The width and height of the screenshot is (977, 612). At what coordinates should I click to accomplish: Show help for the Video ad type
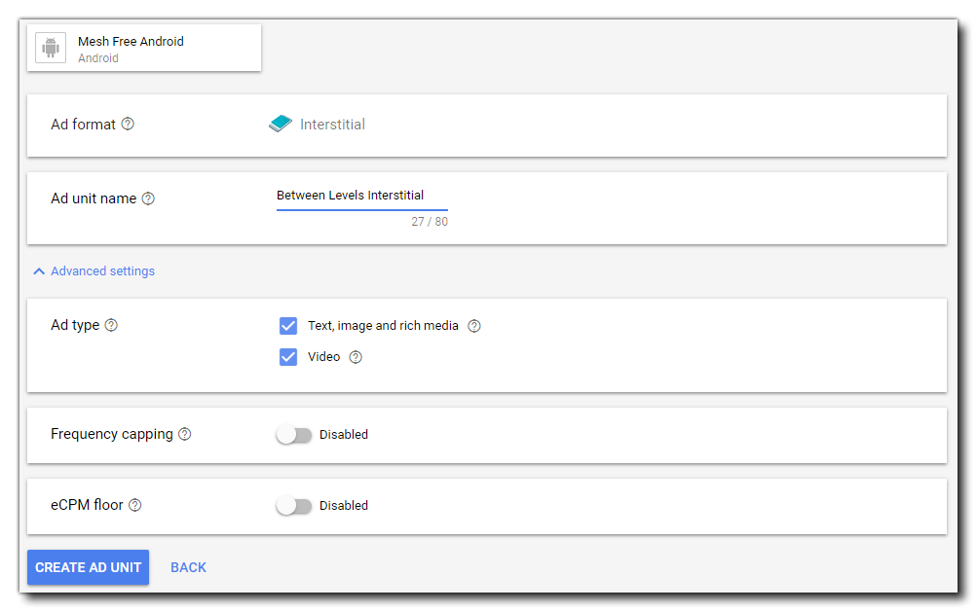point(356,357)
